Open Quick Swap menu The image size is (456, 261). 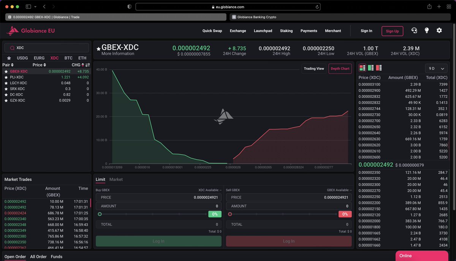coord(212,31)
